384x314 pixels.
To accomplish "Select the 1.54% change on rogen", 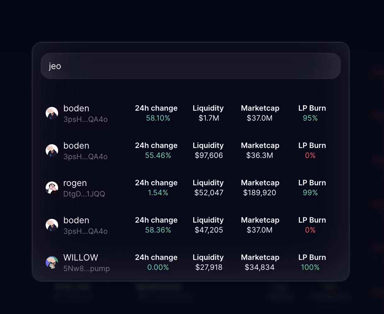I will (158, 193).
